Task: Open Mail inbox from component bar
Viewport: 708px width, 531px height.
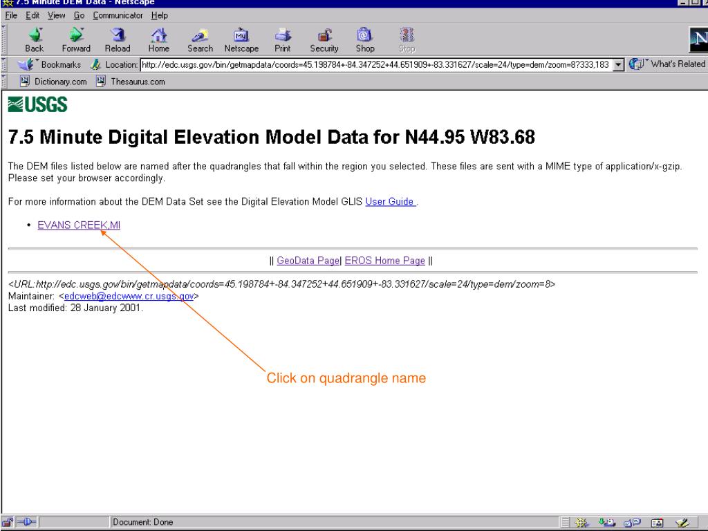Action: (x=606, y=523)
